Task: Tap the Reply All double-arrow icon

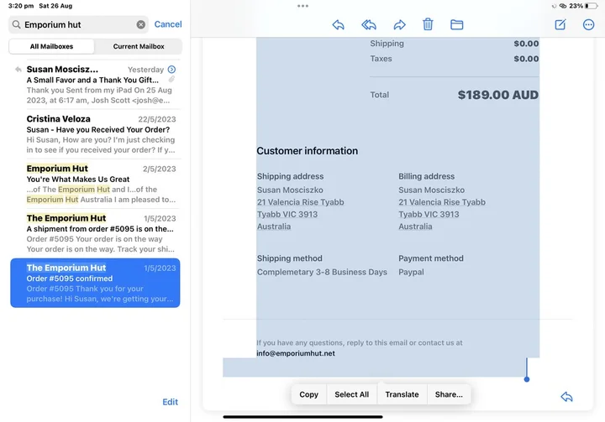Action: point(369,25)
